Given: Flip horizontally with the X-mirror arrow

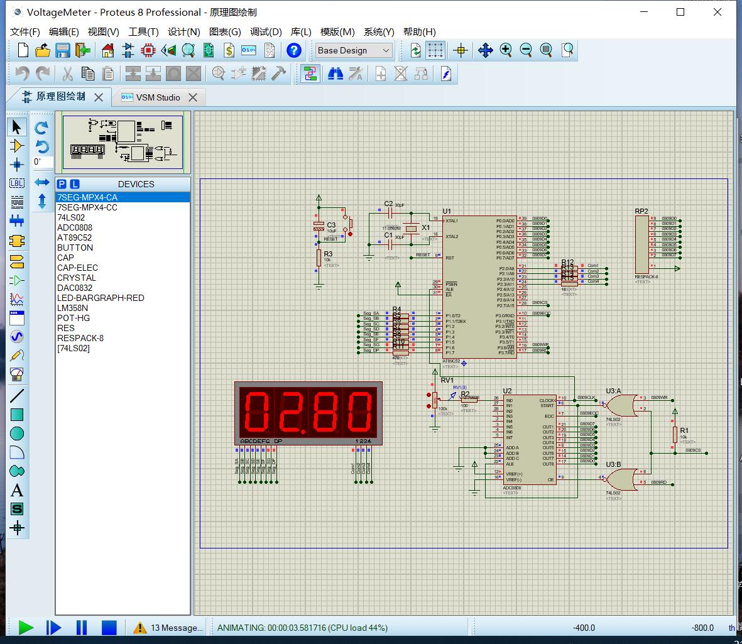Looking at the screenshot, I should tap(41, 182).
